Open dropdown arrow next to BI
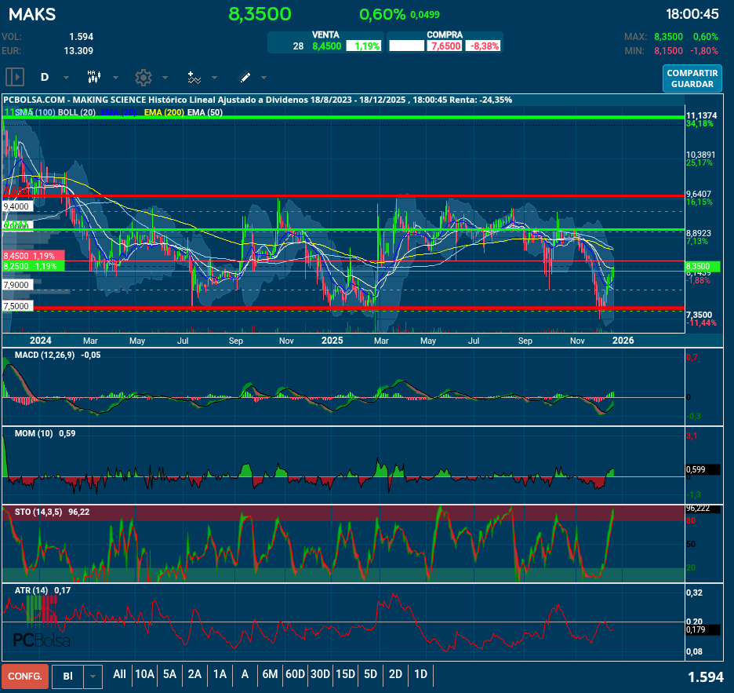The height and width of the screenshot is (693, 734). point(93,676)
